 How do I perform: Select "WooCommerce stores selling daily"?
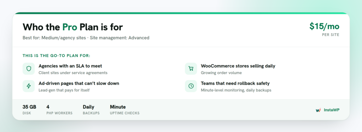tap(238, 66)
